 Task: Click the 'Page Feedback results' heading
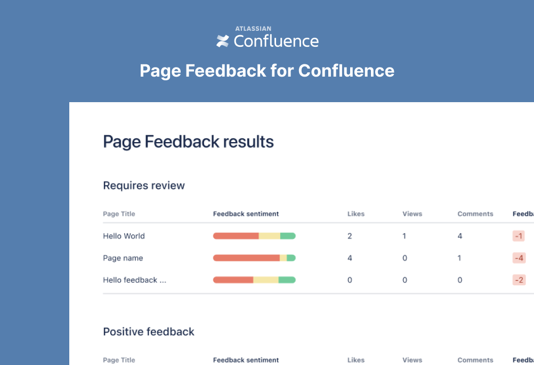point(188,142)
